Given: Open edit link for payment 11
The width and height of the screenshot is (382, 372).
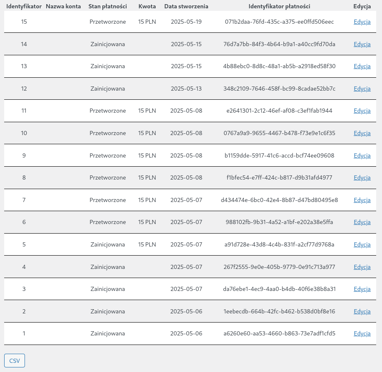Looking at the screenshot, I should coord(362,111).
